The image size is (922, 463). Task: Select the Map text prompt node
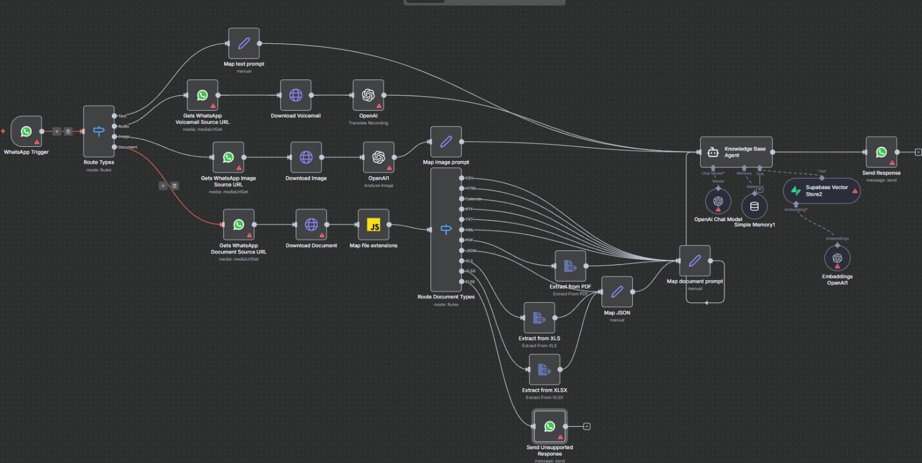click(x=244, y=43)
